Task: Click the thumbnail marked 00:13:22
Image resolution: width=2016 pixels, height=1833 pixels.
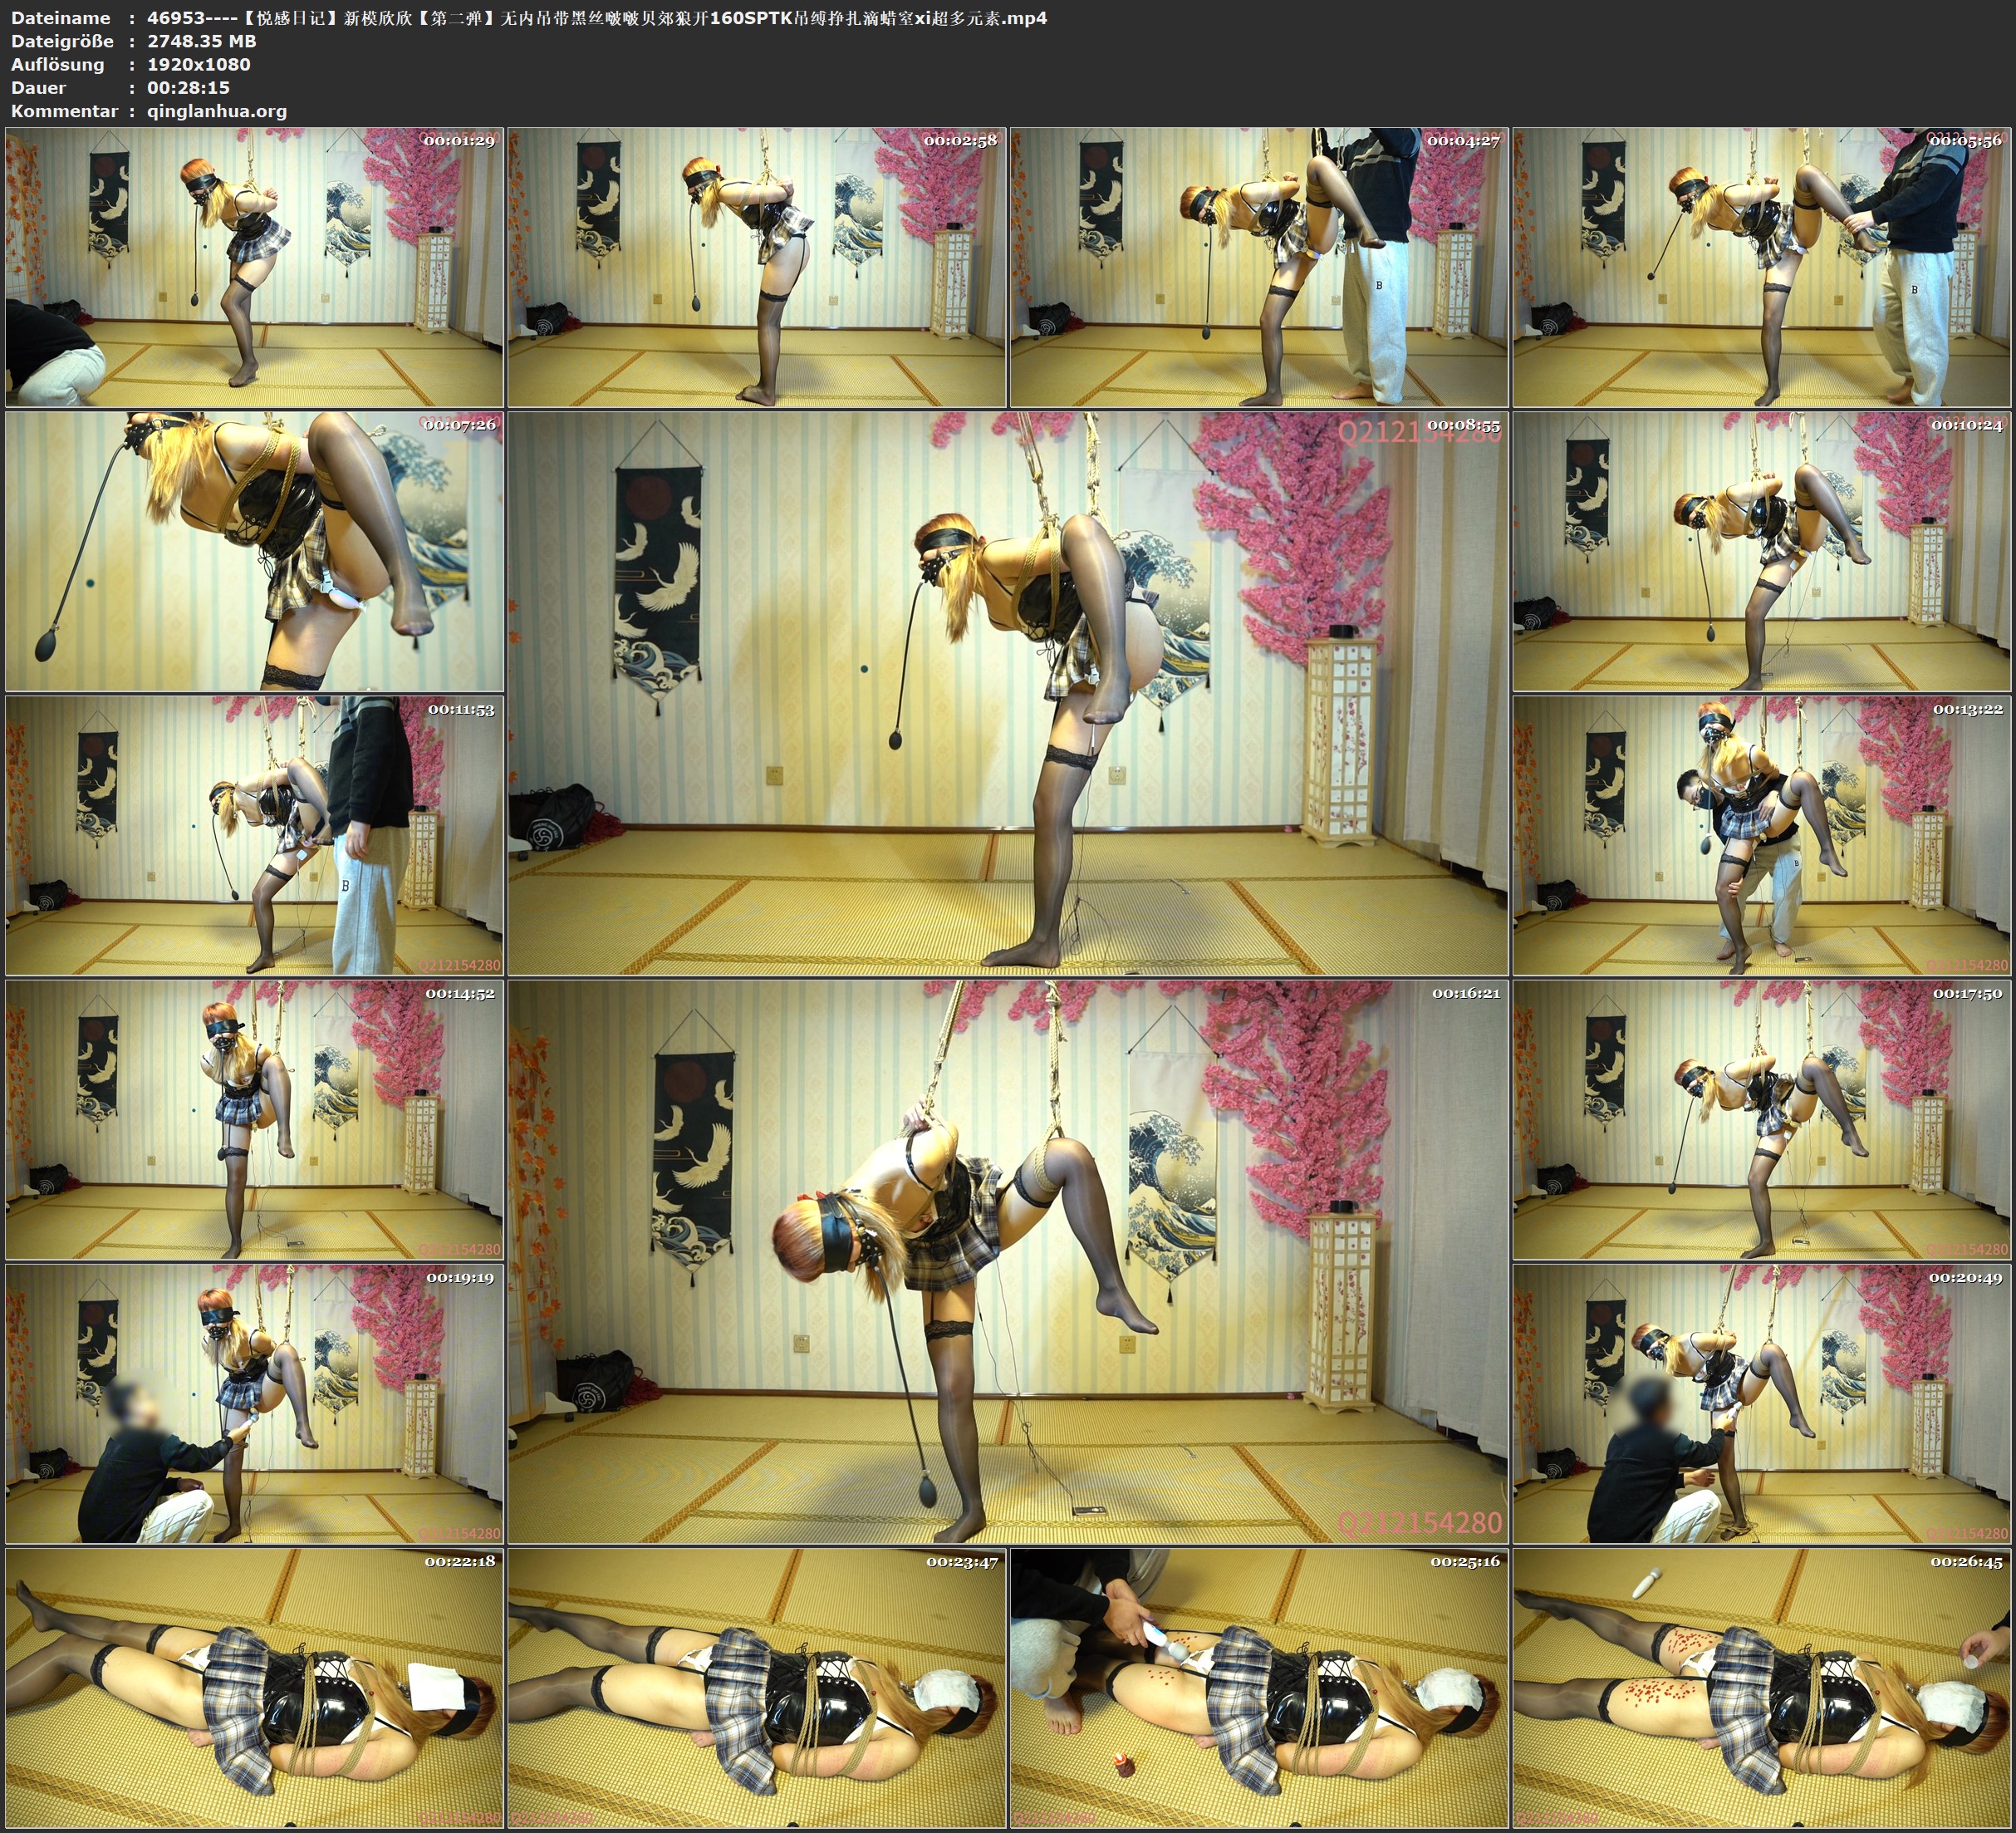Action: pyautogui.click(x=1762, y=835)
